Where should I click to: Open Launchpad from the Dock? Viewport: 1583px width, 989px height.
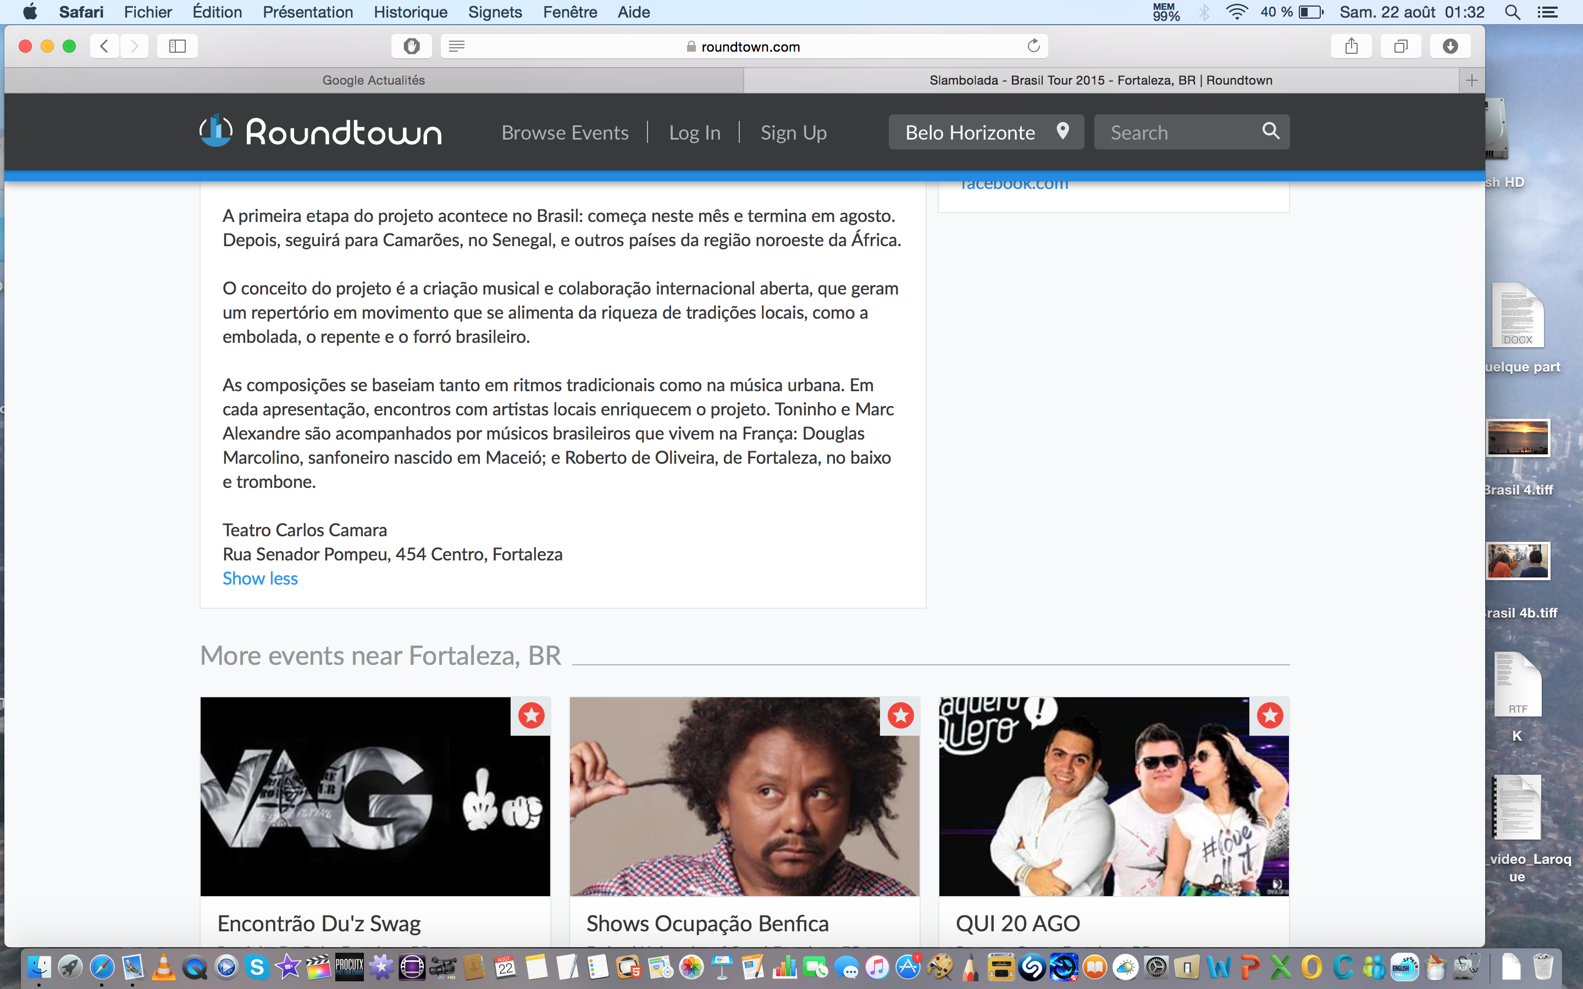(x=71, y=967)
